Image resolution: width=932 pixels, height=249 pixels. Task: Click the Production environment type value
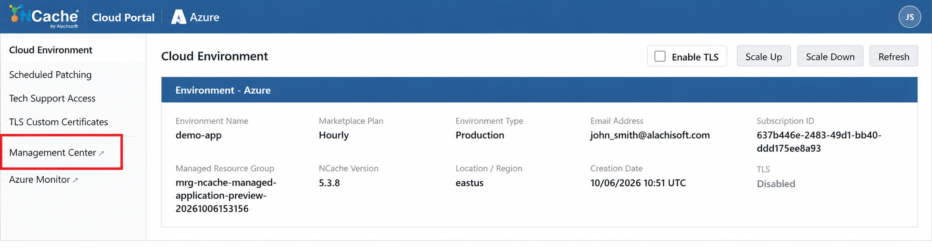pyautogui.click(x=480, y=135)
